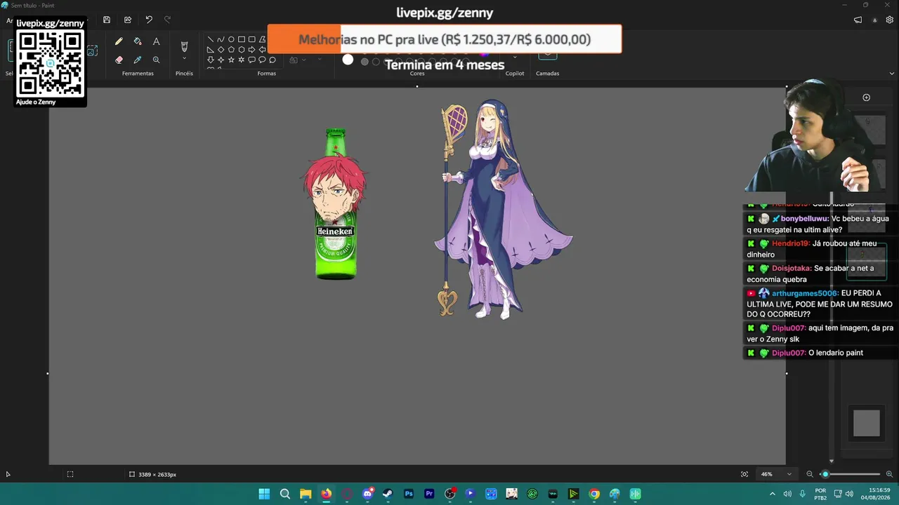Select the gray secondary color circle
Screen dimensions: 899x505
tap(365, 62)
